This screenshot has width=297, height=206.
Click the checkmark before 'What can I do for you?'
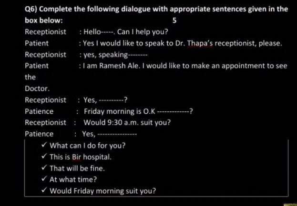44,145
